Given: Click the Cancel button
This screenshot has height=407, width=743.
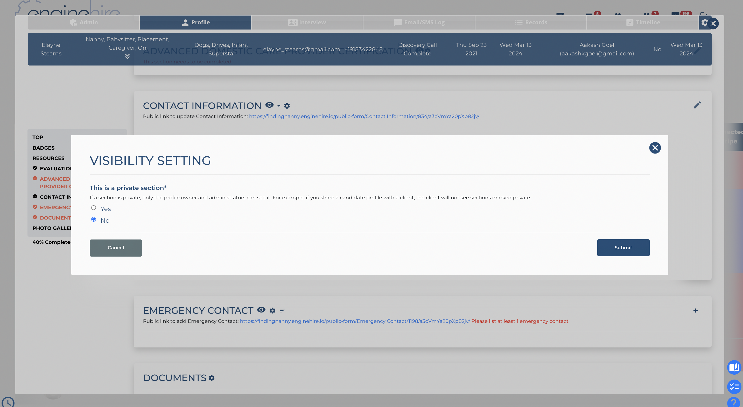Looking at the screenshot, I should point(116,248).
